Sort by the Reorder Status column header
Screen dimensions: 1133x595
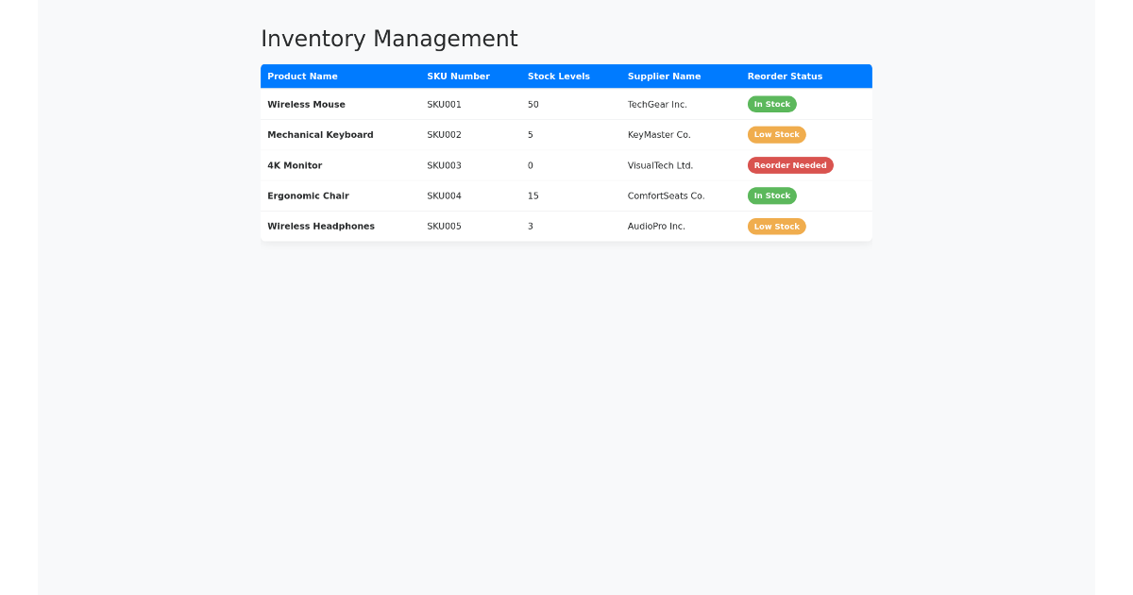[785, 76]
